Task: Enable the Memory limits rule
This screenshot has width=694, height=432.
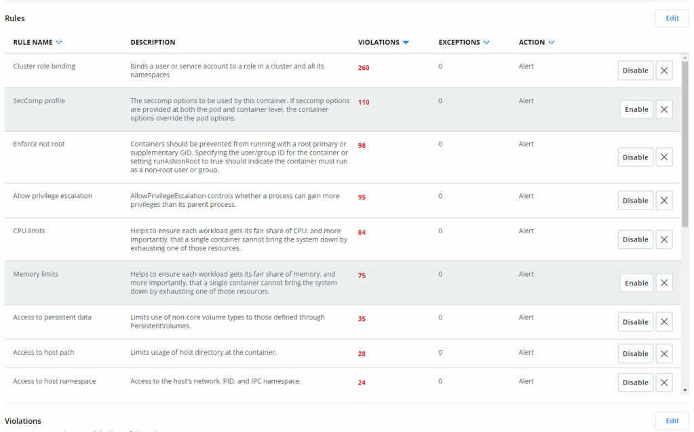Action: point(636,283)
